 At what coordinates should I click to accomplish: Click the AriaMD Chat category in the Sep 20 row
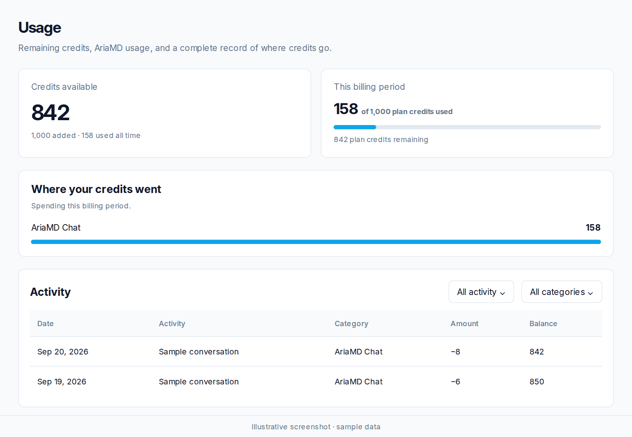(x=359, y=352)
